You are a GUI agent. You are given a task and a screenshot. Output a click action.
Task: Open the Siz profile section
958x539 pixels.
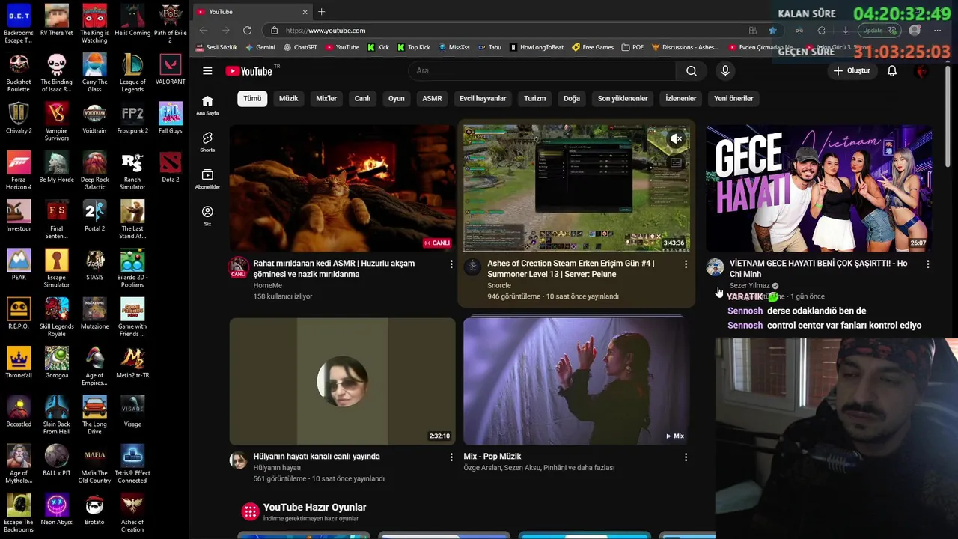pyautogui.click(x=207, y=216)
